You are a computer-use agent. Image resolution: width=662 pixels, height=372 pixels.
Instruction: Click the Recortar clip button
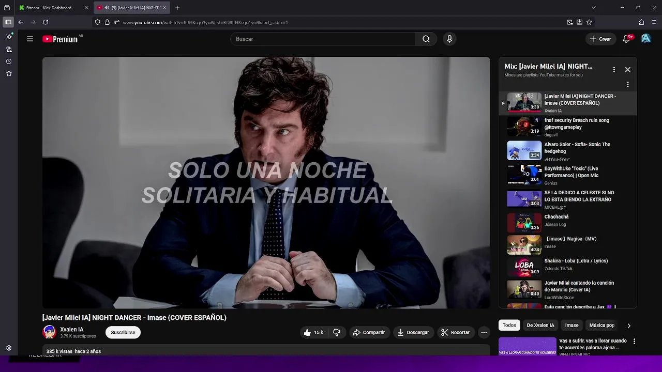[455, 332]
